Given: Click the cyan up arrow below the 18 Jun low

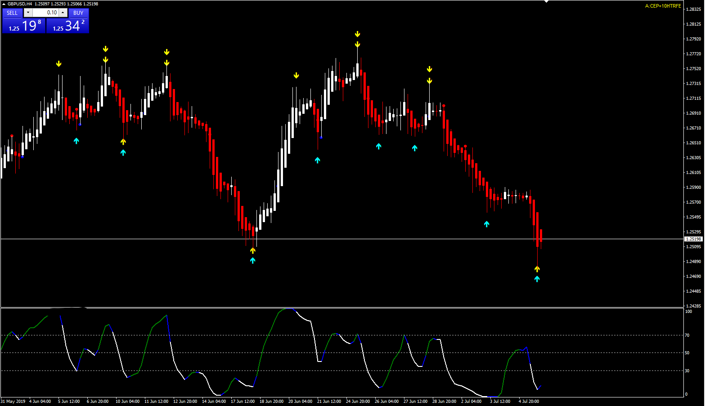Looking at the screenshot, I should [x=253, y=260].
